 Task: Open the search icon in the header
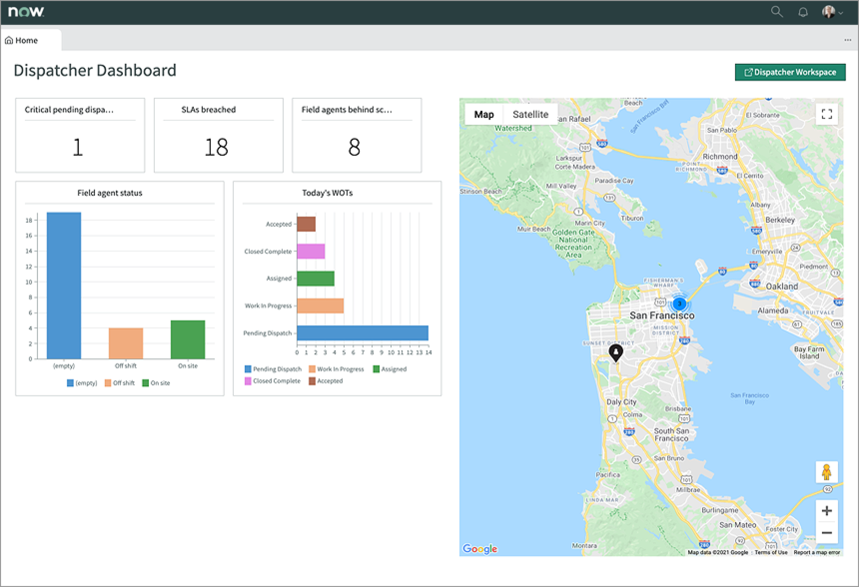point(777,11)
